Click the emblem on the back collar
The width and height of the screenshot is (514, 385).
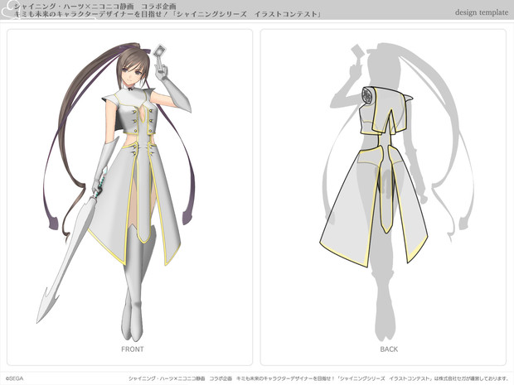tap(367, 96)
